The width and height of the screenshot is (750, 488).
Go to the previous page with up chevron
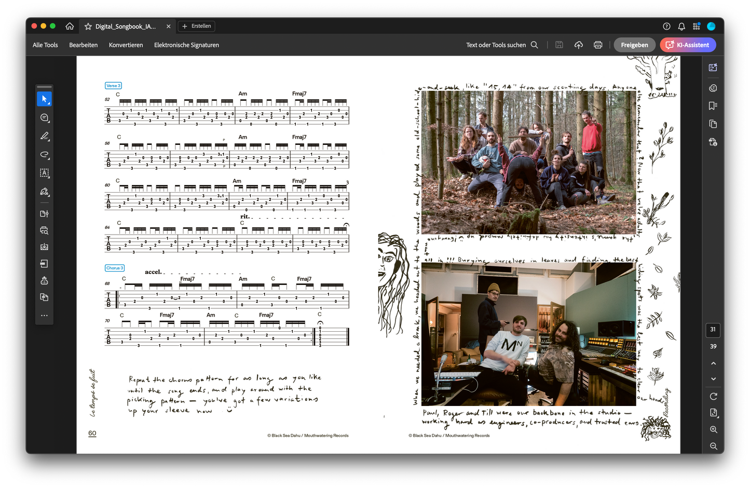(713, 363)
